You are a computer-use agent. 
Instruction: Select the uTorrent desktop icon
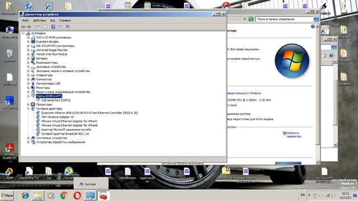(68, 173)
